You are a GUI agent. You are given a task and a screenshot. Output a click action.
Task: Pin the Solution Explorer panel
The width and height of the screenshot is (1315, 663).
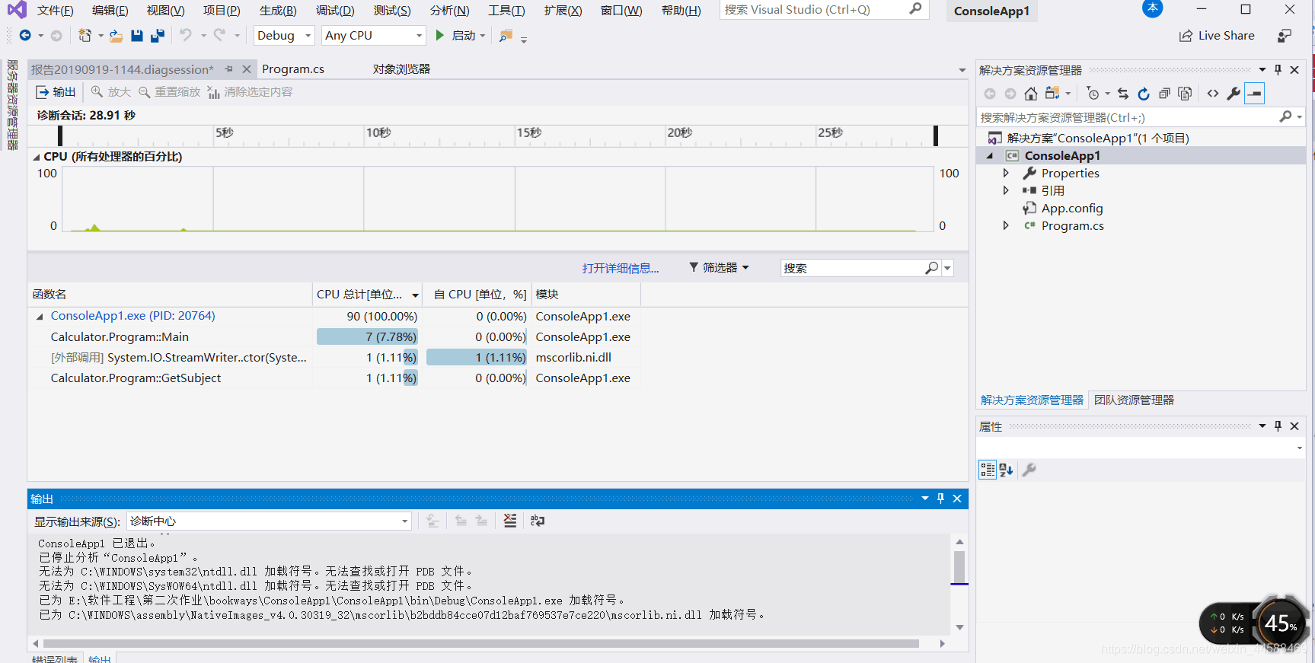click(1278, 70)
